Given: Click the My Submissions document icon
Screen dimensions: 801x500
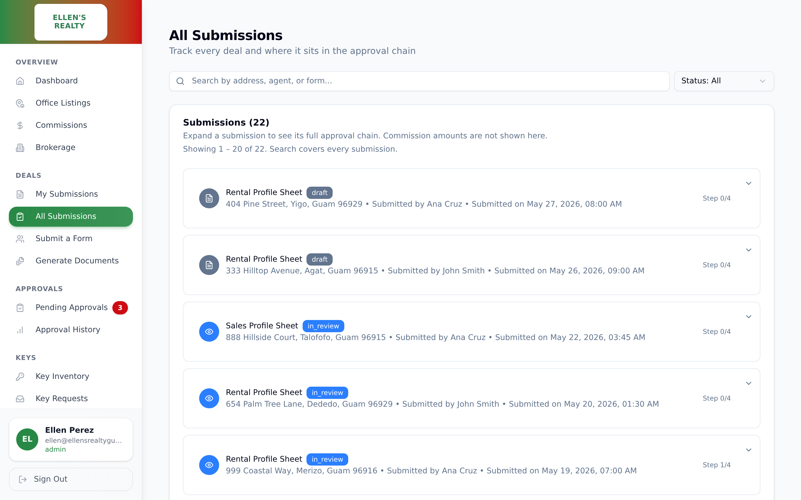Looking at the screenshot, I should (20, 194).
